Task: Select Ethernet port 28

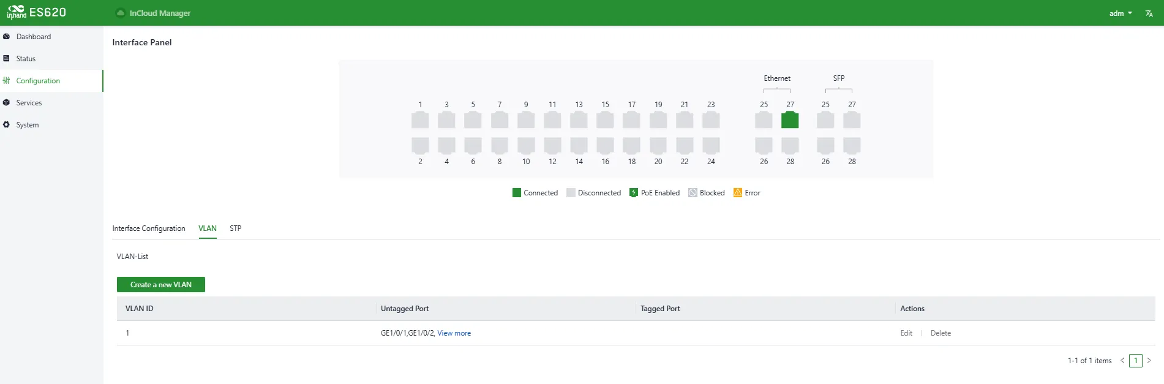Action: 790,145
